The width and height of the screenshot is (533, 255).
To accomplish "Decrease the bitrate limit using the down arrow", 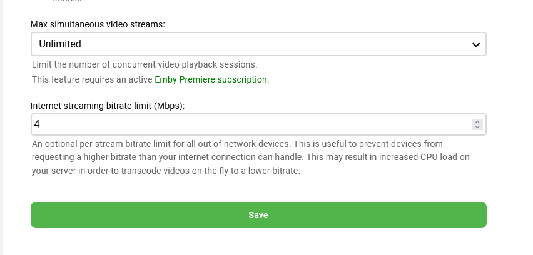I will [x=477, y=127].
